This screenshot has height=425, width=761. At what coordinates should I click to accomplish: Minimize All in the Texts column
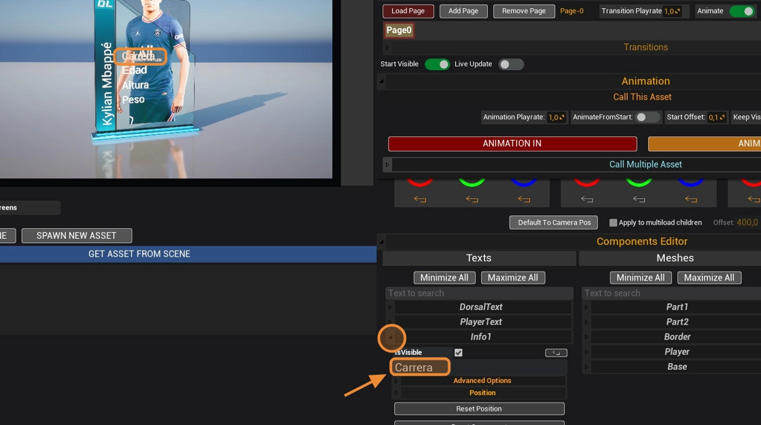click(x=444, y=278)
